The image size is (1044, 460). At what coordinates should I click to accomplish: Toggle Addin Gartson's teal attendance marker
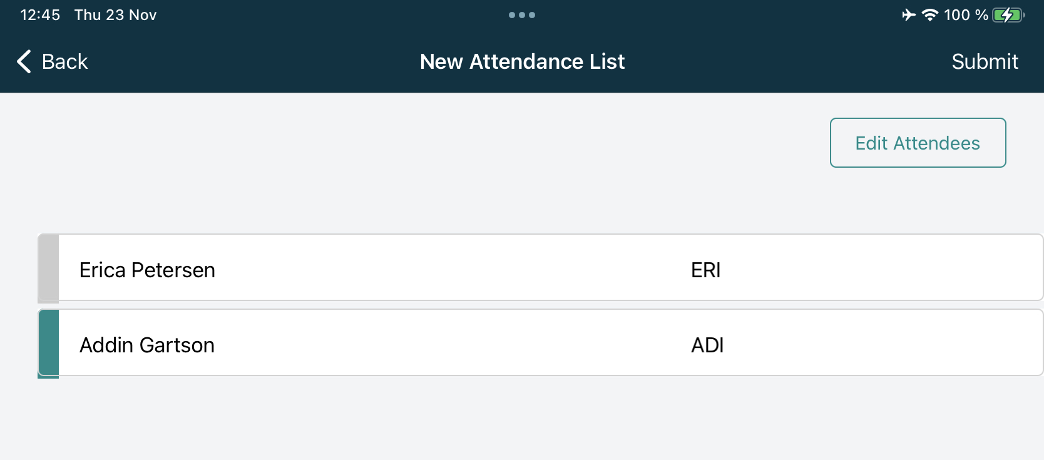point(49,343)
